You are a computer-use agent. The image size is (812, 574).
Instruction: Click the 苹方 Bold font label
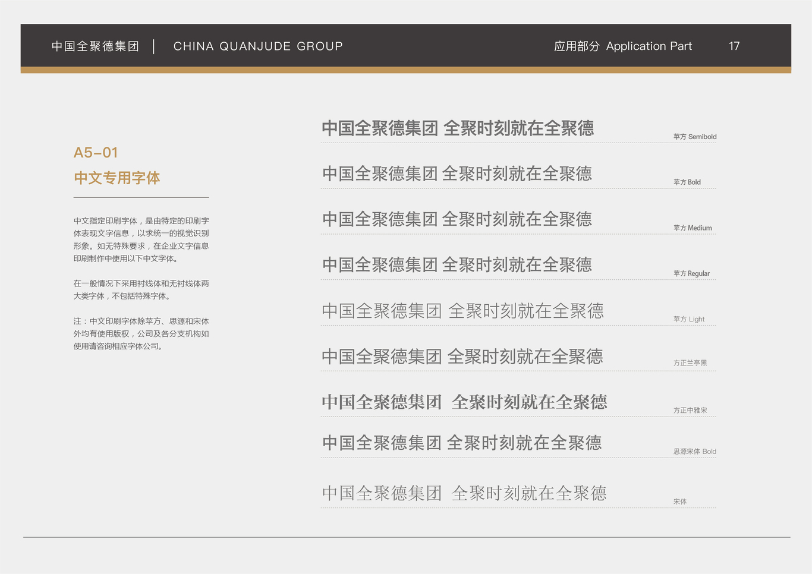point(687,182)
